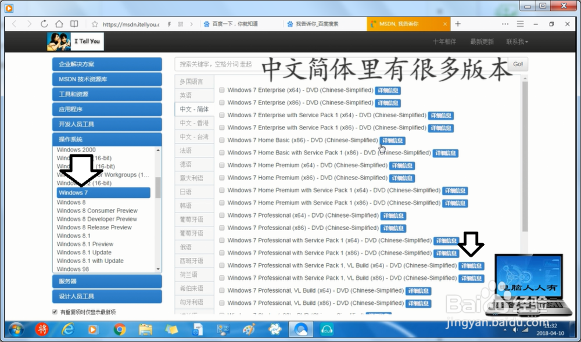581x342 pixels.
Task: Expand 应用程序 category
Action: (107, 109)
